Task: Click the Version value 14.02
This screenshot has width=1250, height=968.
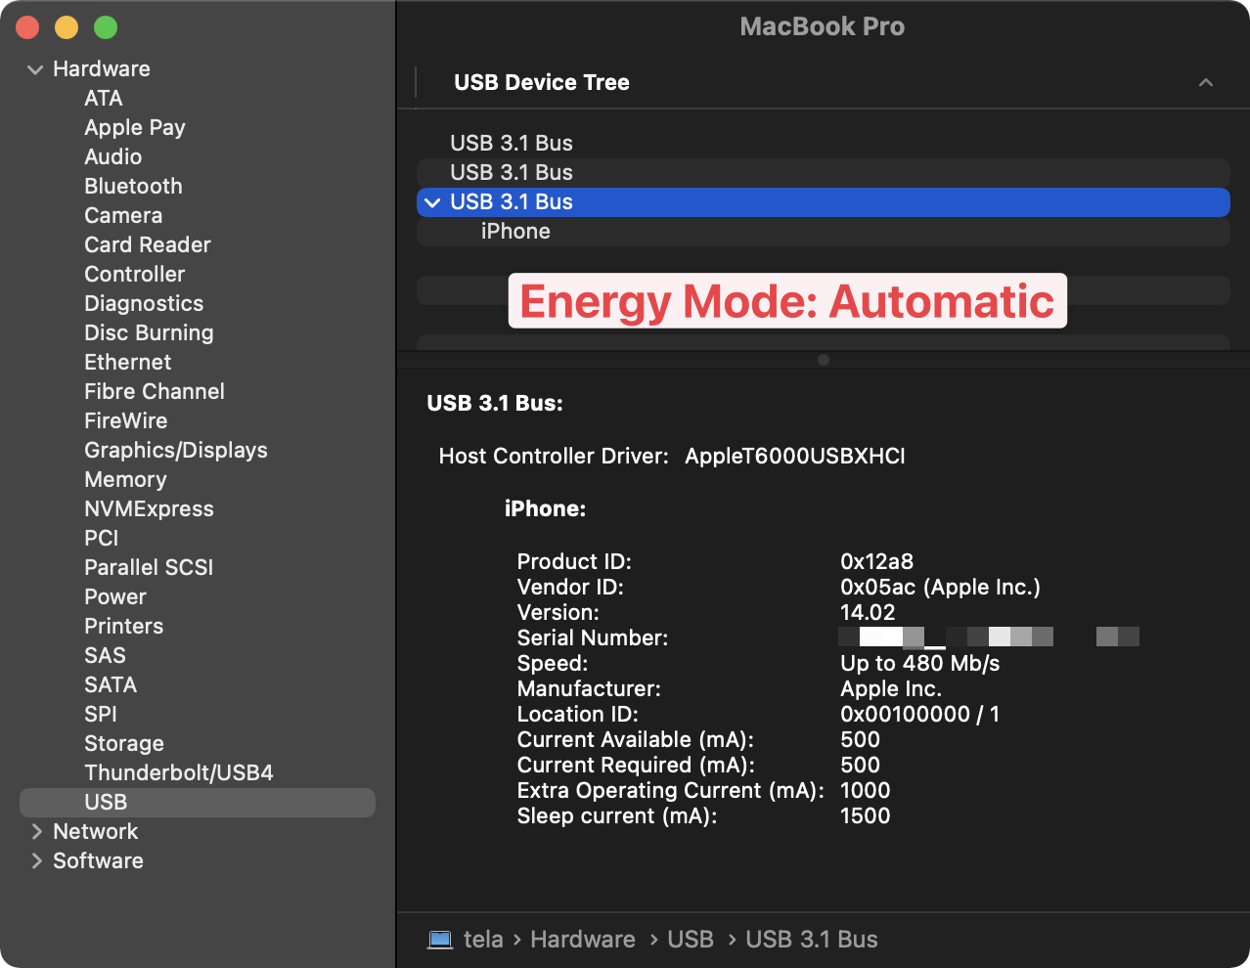Action: point(868,613)
